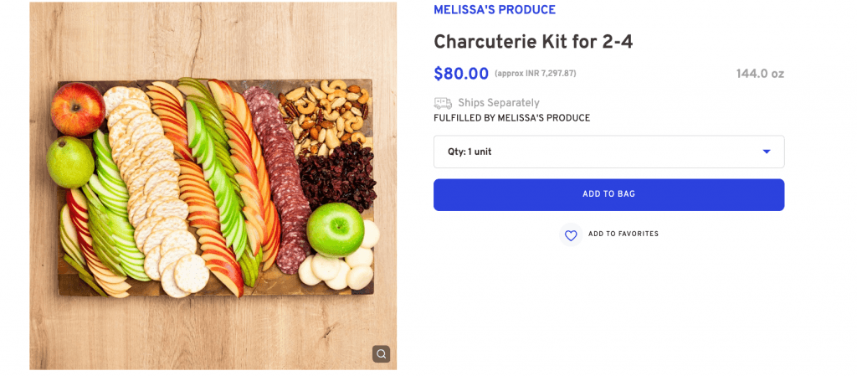857x376 pixels.
Task: Click the red apple in the product photo
Action: (77, 109)
